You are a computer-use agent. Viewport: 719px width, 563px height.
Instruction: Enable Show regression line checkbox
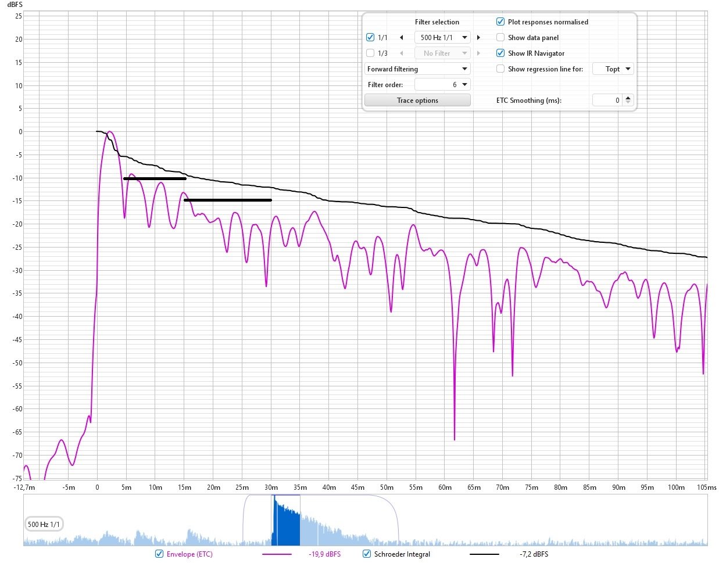500,69
